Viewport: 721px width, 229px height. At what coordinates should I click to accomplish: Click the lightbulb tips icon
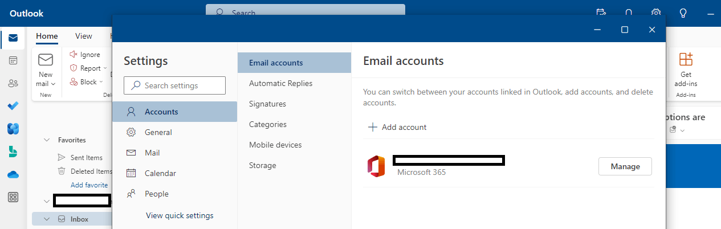683,13
